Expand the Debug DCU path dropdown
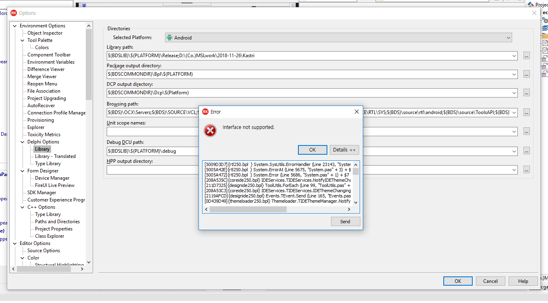Image resolution: width=548 pixels, height=303 pixels. point(514,151)
